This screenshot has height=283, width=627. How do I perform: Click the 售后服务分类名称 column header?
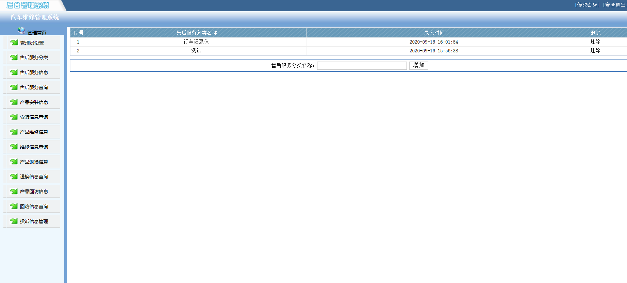[x=196, y=33]
